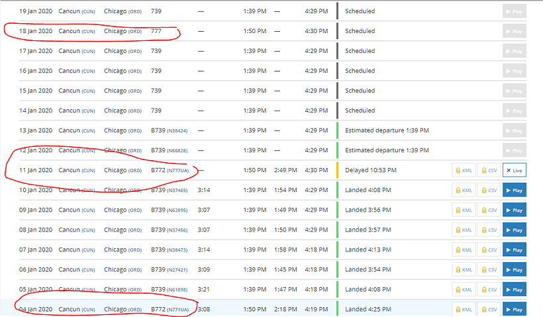Click CUN airport code in 18 Jan row
This screenshot has width=543, height=317.
tap(88, 32)
